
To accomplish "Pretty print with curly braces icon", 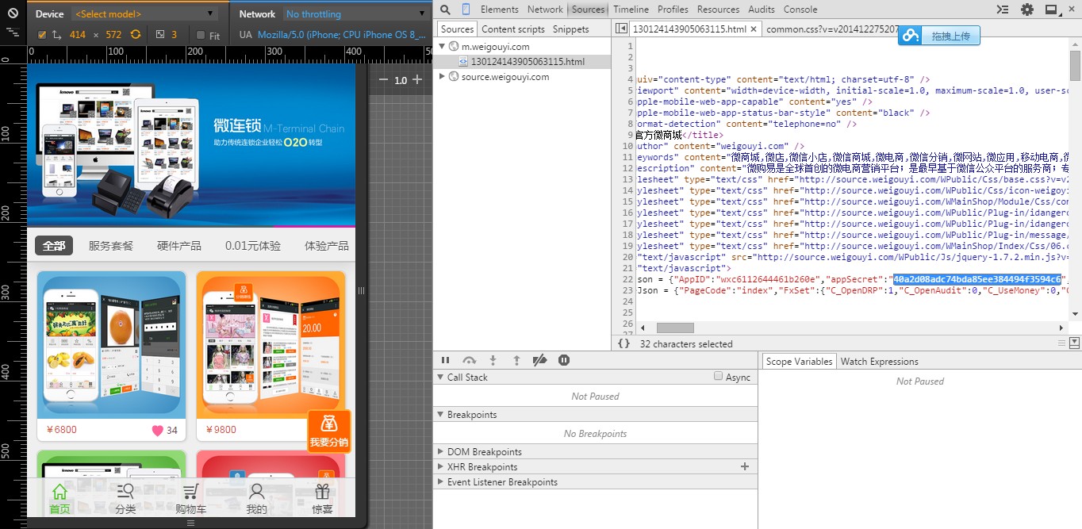I will point(624,343).
